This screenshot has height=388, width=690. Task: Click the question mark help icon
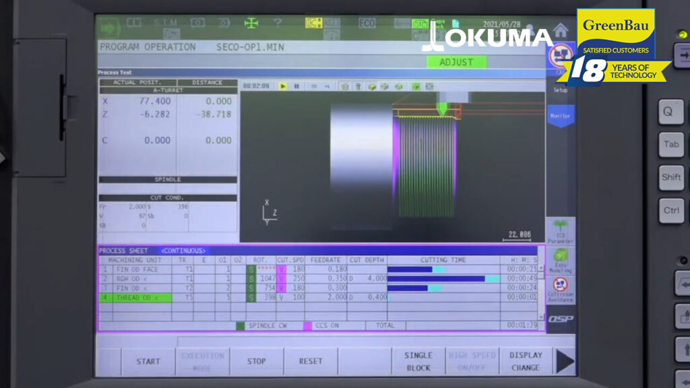click(x=278, y=23)
